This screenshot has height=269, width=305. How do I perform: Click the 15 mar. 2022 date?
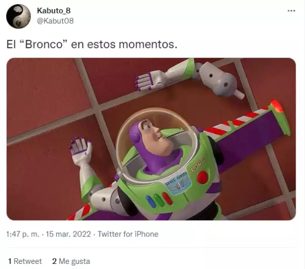point(68,234)
